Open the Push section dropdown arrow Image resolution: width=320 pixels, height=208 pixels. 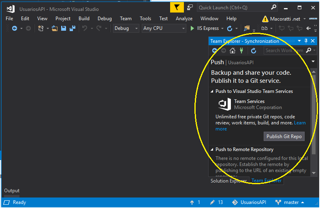(313, 61)
